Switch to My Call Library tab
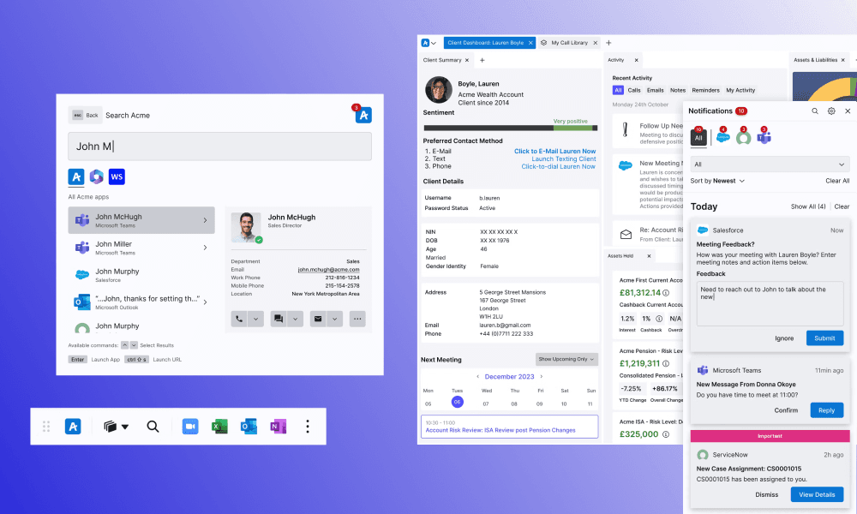Image resolution: width=857 pixels, height=514 pixels. pos(569,43)
